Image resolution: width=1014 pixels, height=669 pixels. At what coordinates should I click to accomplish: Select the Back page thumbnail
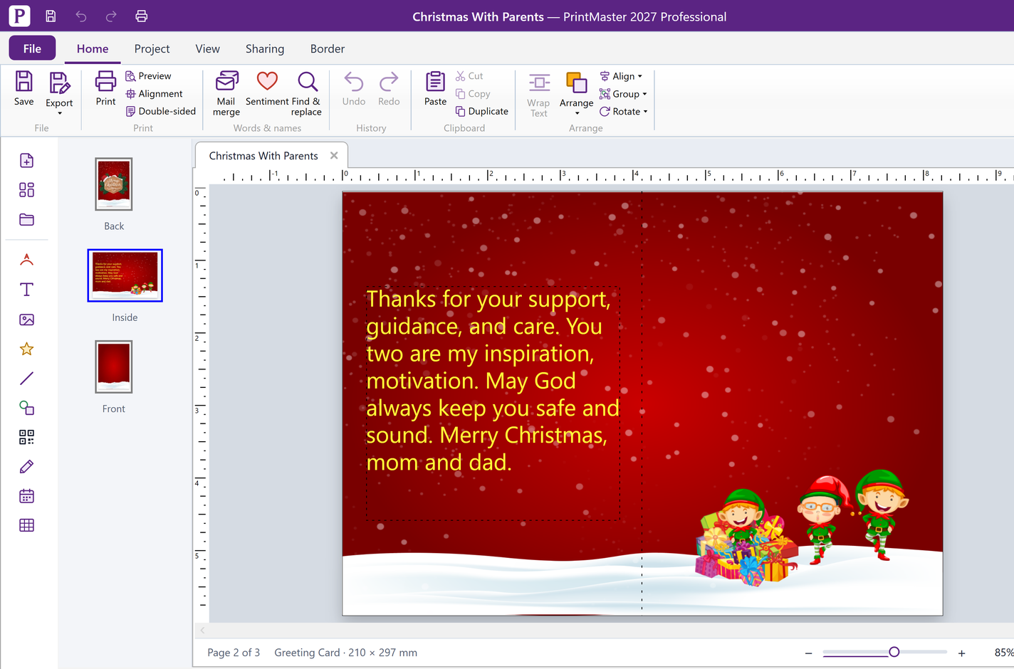pyautogui.click(x=114, y=184)
